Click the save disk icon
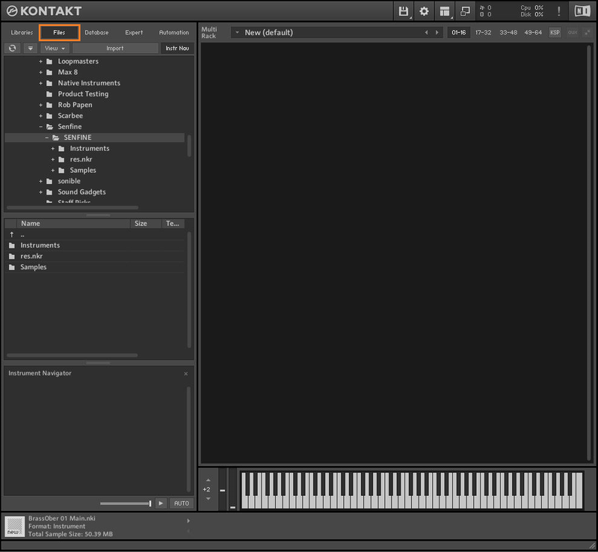The height and width of the screenshot is (552, 598). pyautogui.click(x=404, y=11)
